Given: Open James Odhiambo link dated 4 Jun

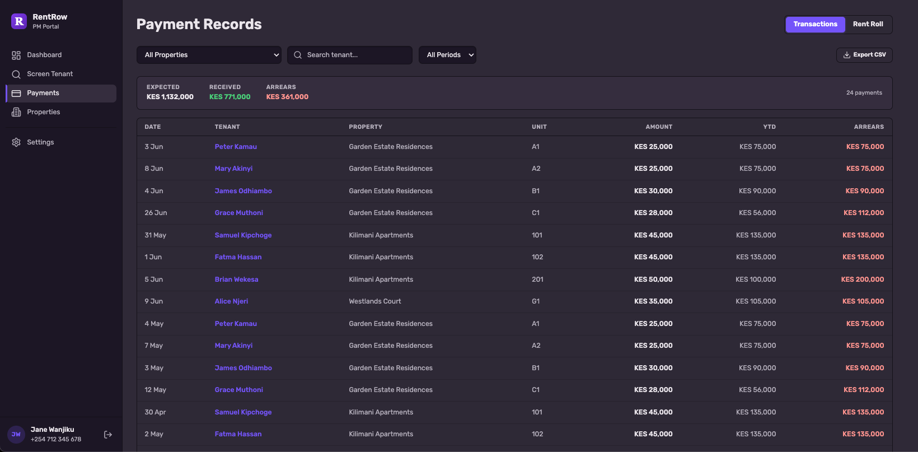Looking at the screenshot, I should [x=243, y=191].
